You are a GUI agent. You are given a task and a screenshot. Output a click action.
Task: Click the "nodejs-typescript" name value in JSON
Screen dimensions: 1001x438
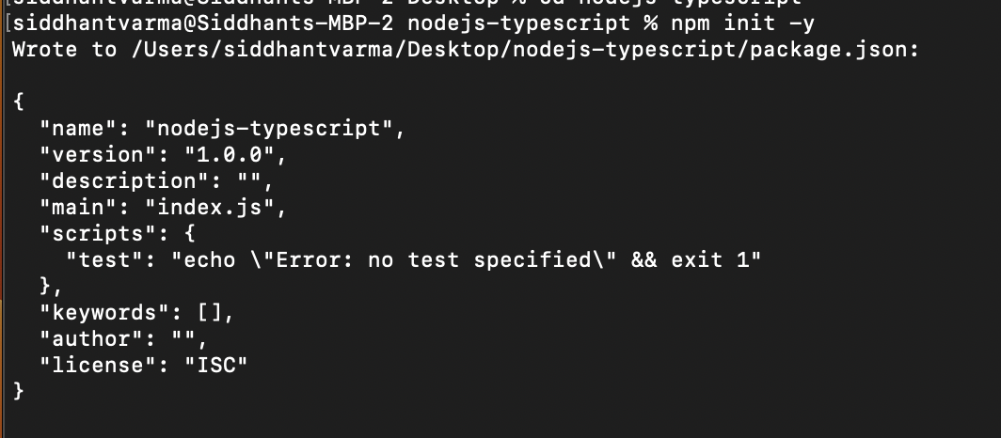click(274, 128)
